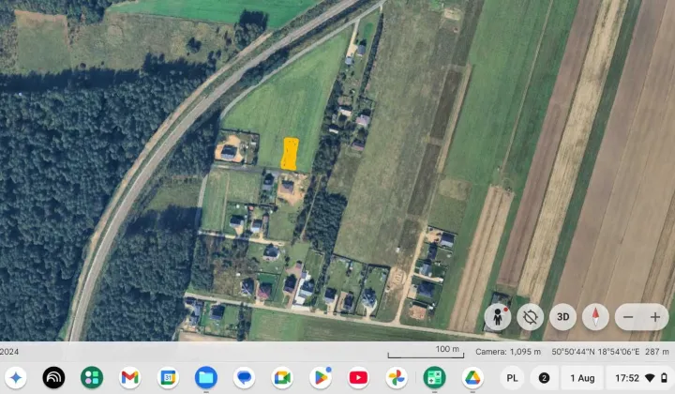Switch the PL keyboard input method
This screenshot has width=675, height=394.
click(512, 378)
